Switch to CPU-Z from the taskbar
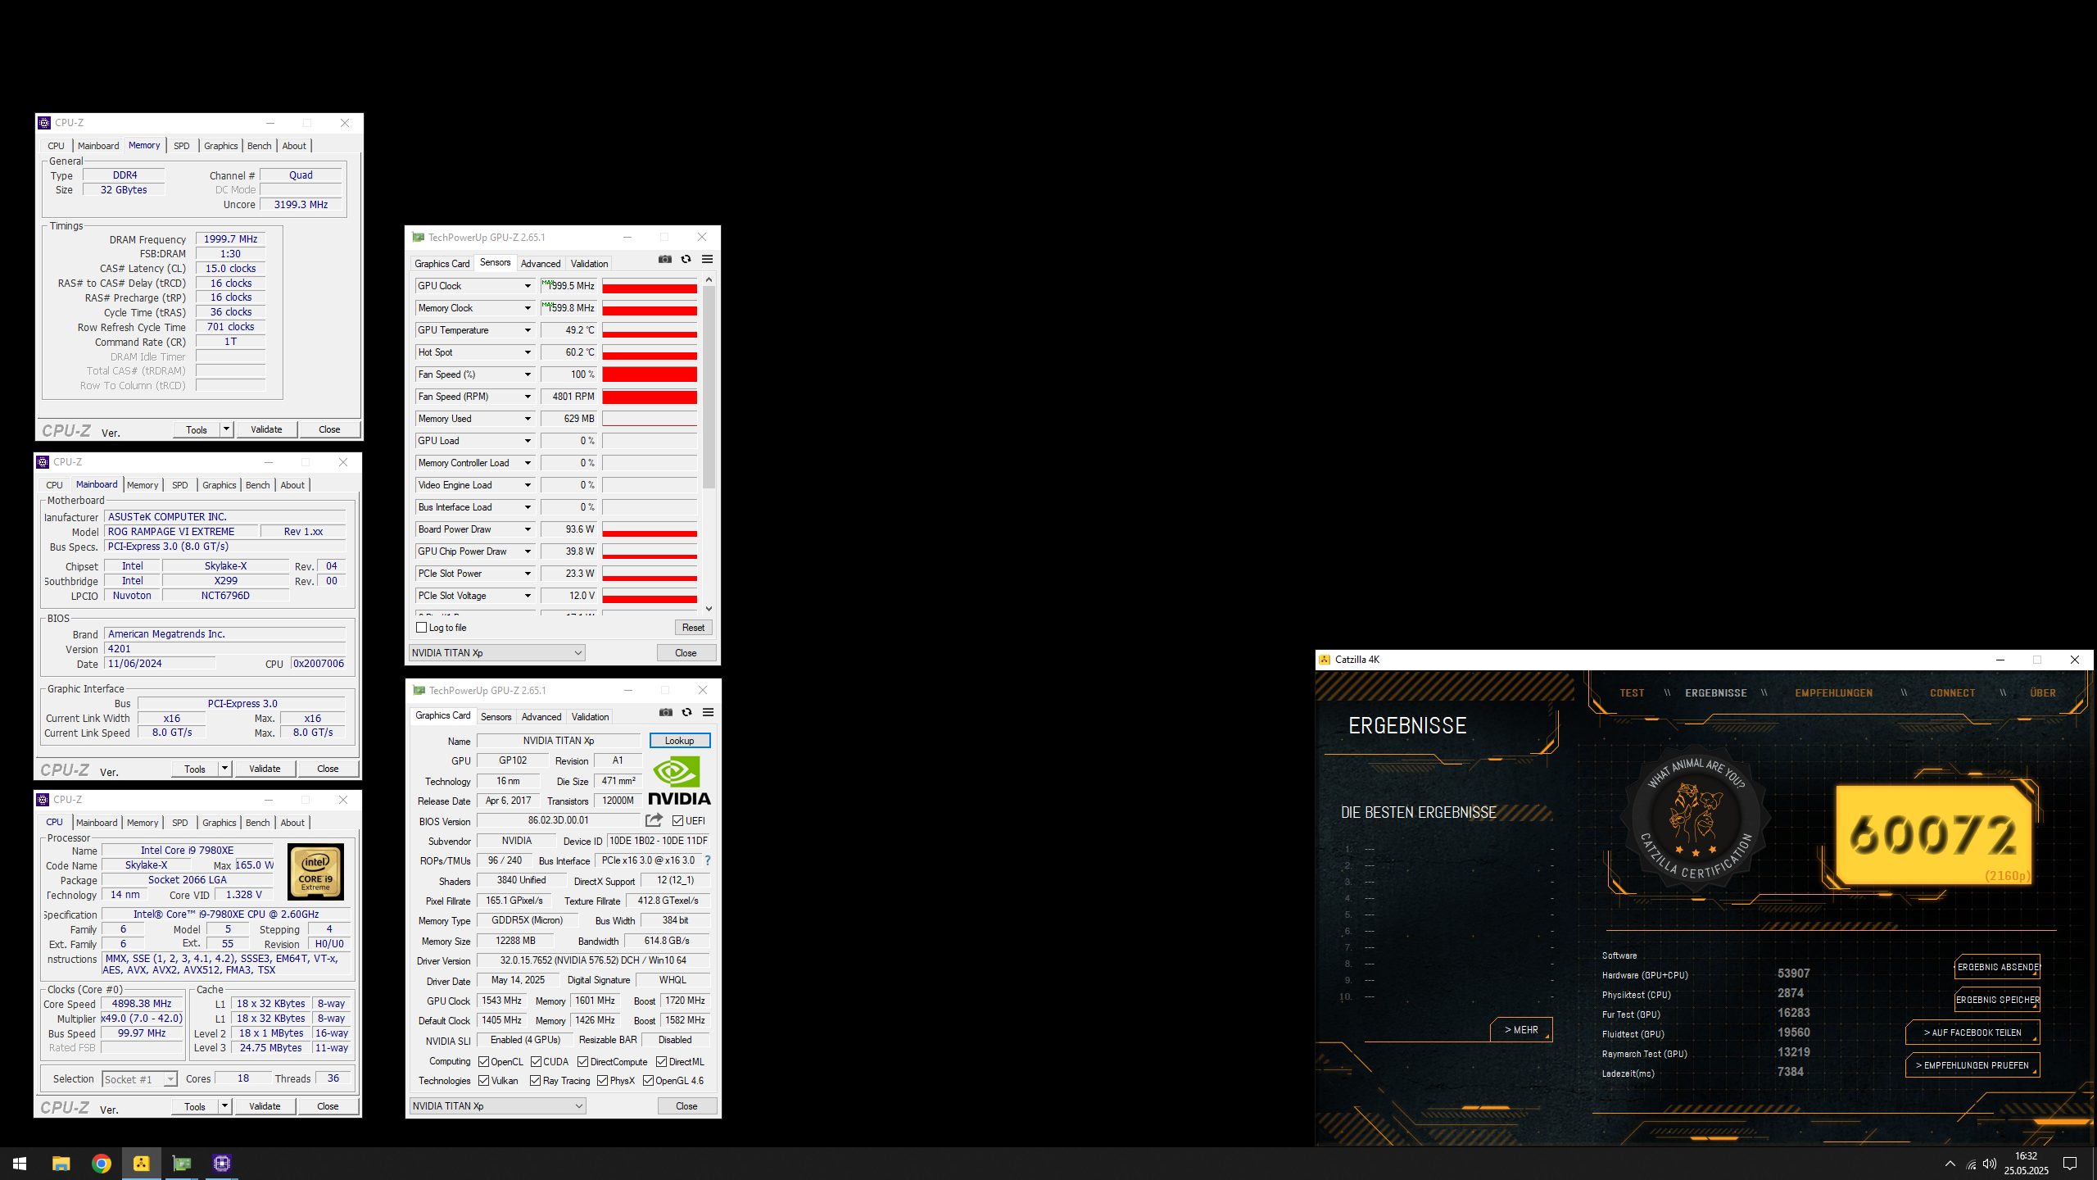This screenshot has width=2097, height=1180. (x=221, y=1164)
